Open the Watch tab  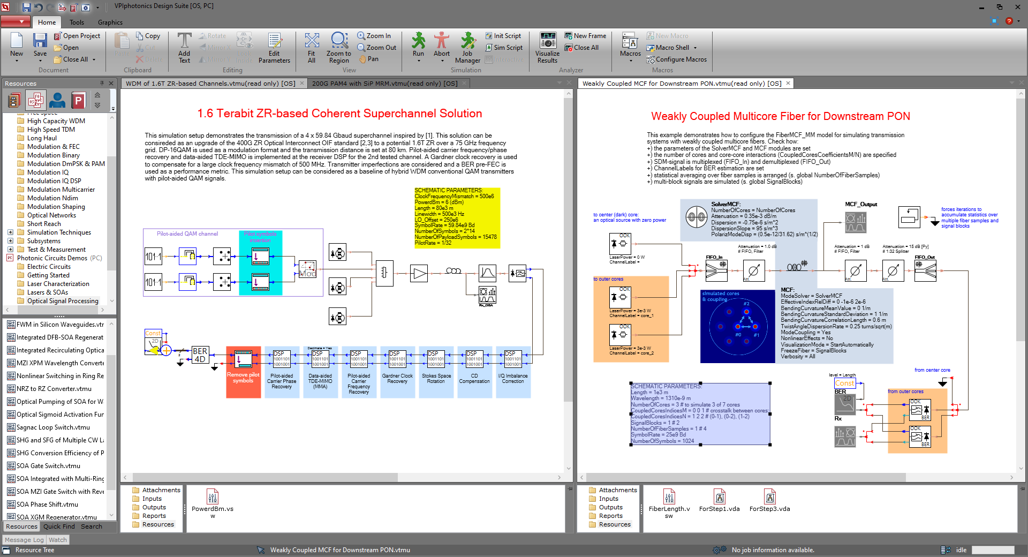click(58, 540)
